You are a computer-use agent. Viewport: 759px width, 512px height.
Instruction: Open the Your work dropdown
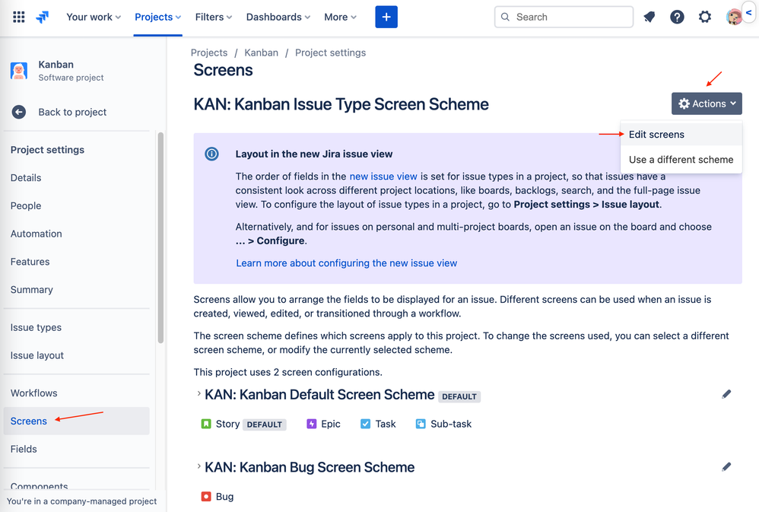click(x=94, y=17)
